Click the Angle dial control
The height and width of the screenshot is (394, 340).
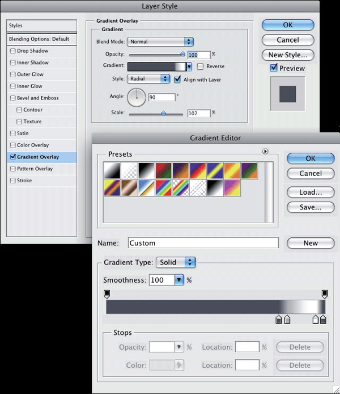(x=137, y=97)
